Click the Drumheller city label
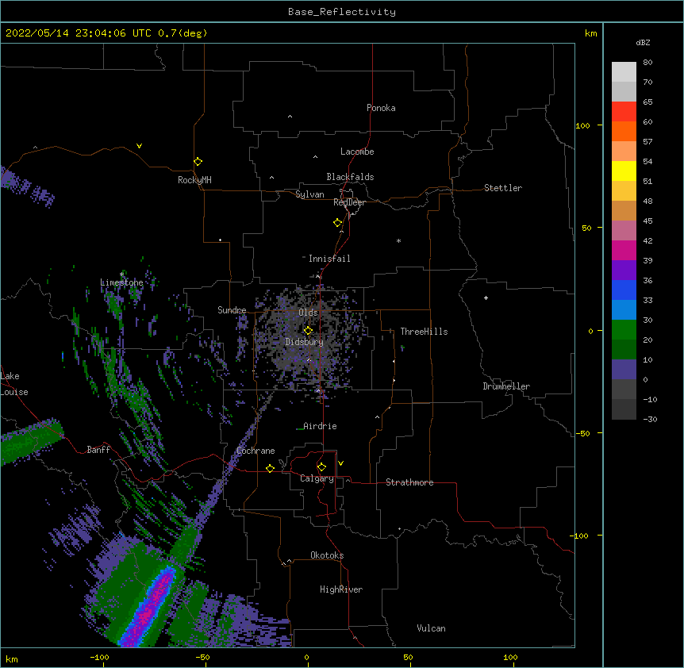The image size is (684, 668). pyautogui.click(x=506, y=386)
